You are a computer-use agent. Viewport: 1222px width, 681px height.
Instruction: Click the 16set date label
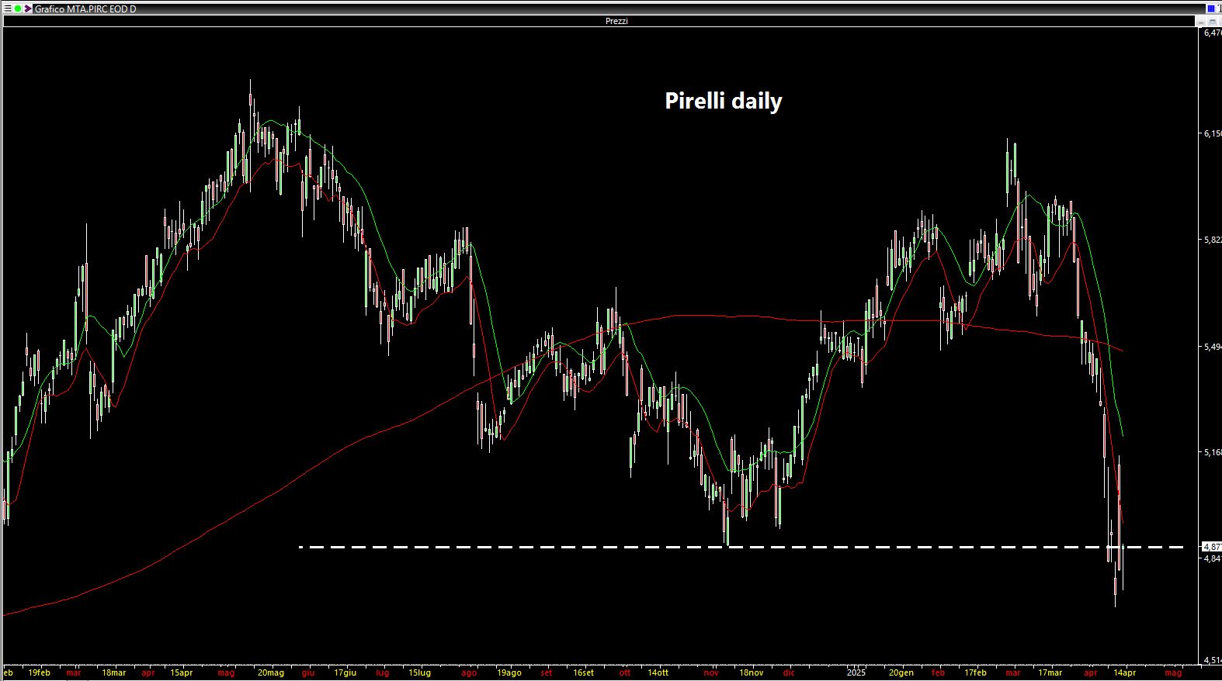point(583,672)
